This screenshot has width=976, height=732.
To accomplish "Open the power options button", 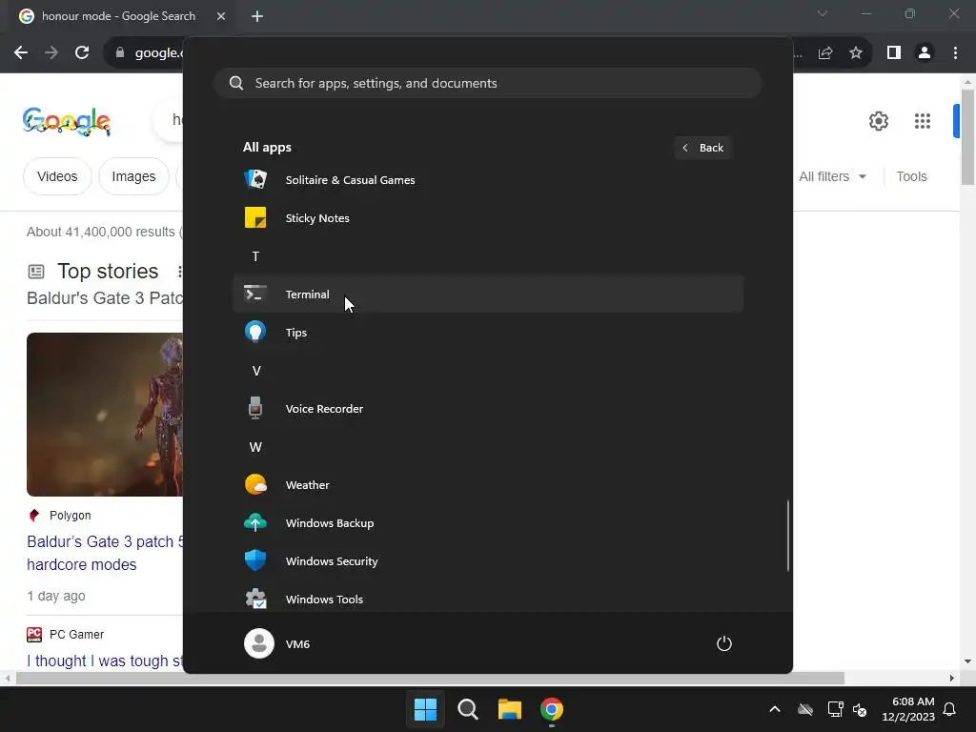I will [724, 643].
